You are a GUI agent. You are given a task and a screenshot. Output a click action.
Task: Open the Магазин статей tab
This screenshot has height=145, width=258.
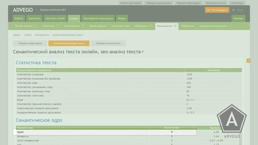[55, 19]
